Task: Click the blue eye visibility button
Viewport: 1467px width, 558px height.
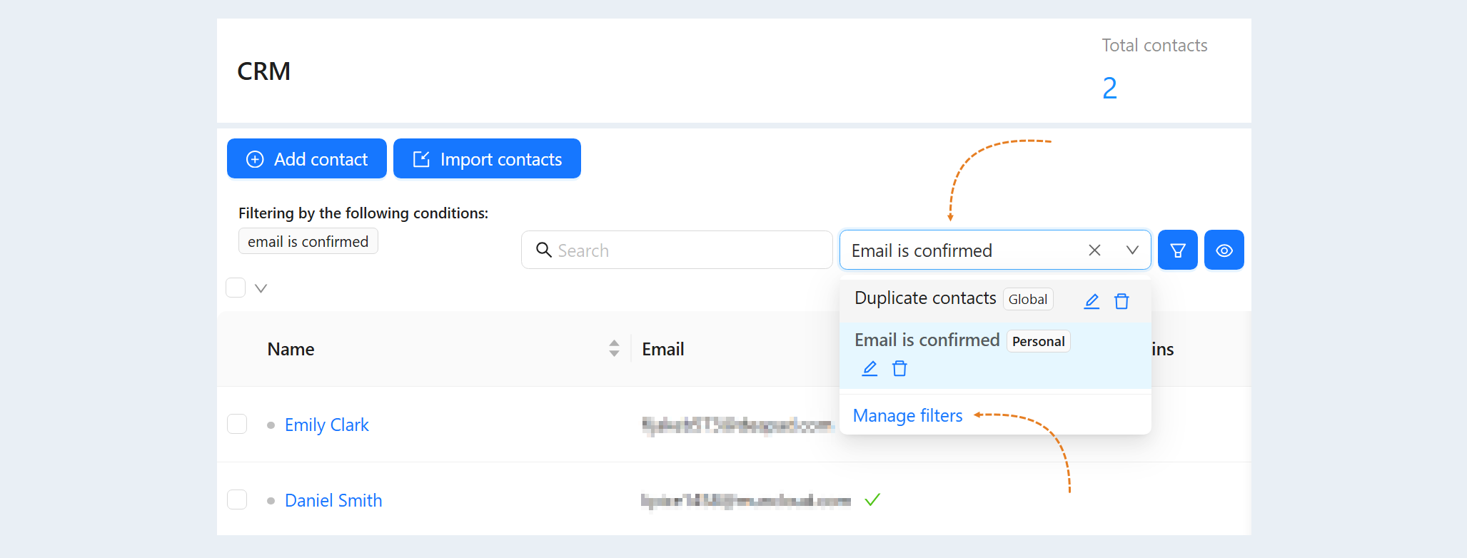Action: click(1224, 250)
